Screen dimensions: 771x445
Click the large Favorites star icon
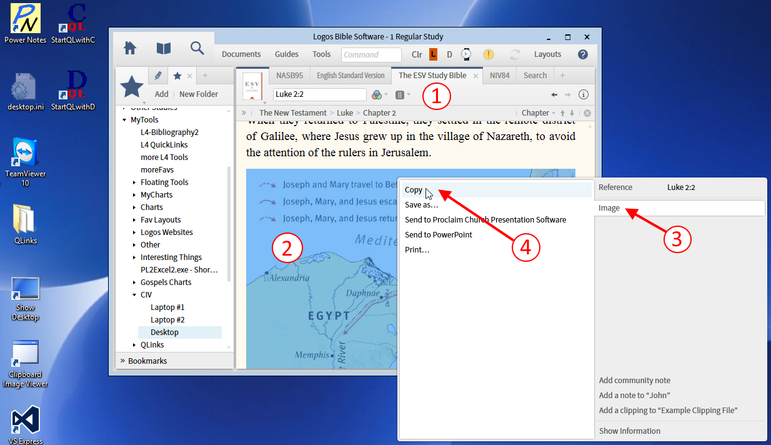[x=132, y=86]
